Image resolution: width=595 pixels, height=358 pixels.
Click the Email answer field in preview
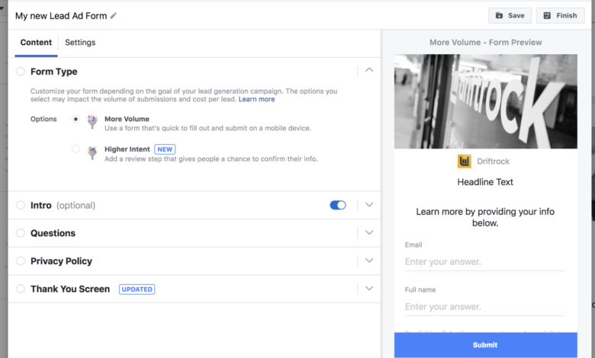(x=484, y=262)
